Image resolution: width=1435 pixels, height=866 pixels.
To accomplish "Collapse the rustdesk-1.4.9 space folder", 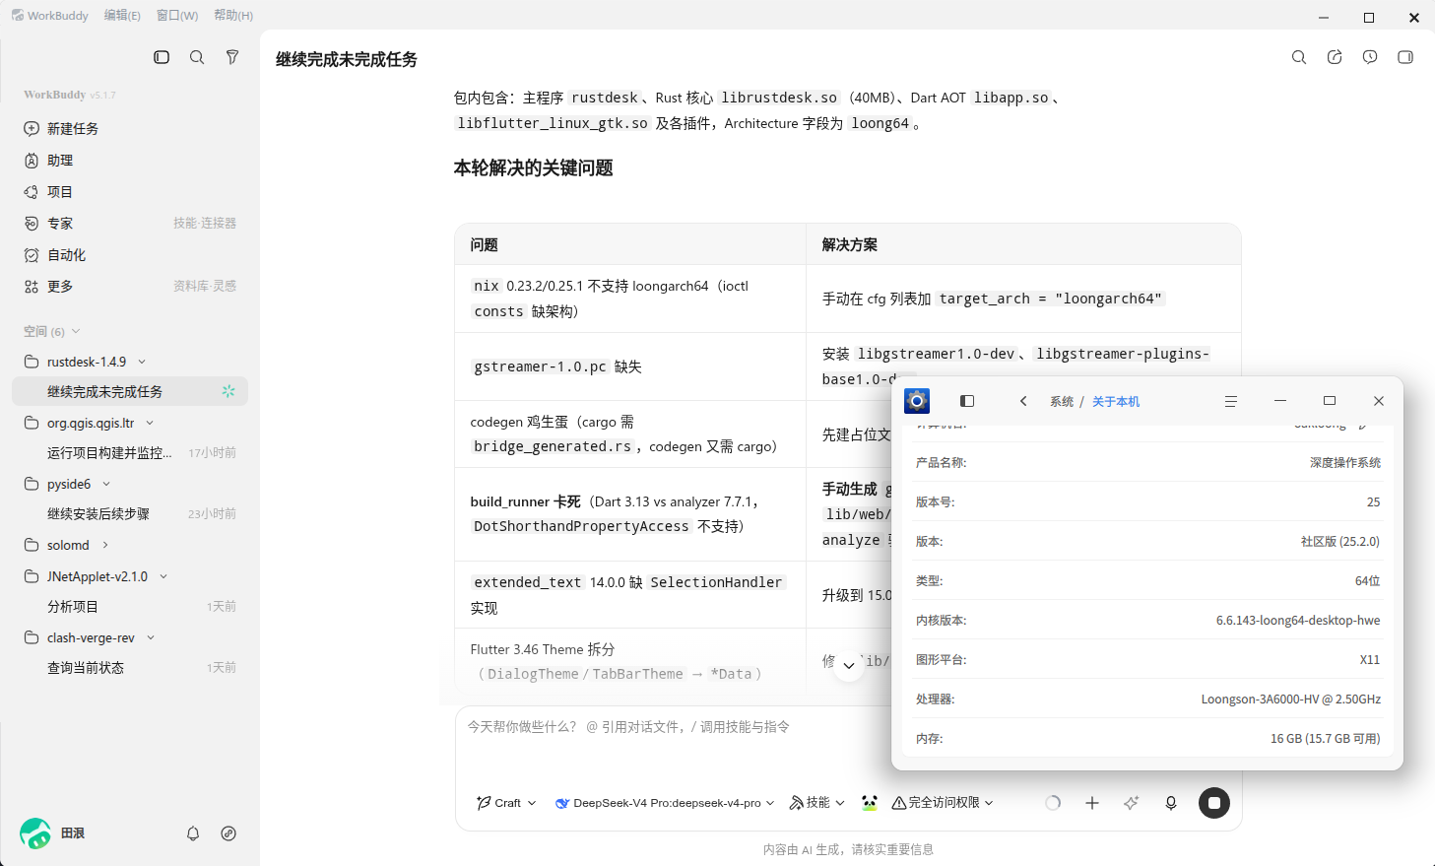I will coord(142,362).
